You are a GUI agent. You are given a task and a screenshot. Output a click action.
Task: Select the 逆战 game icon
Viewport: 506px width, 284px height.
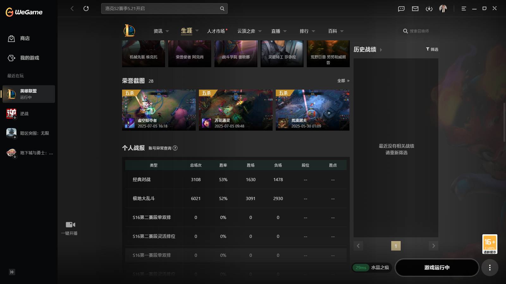11,114
